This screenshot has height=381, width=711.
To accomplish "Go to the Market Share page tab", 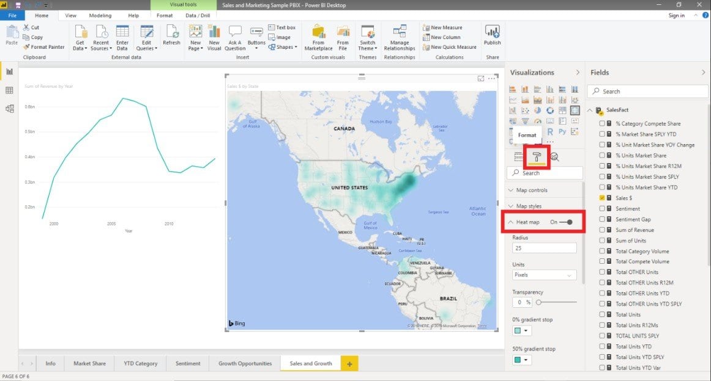I will [90, 363].
